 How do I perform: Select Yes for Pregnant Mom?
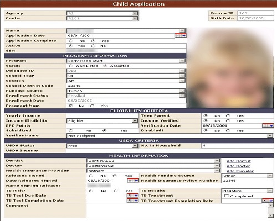pyautogui.click(x=92, y=106)
